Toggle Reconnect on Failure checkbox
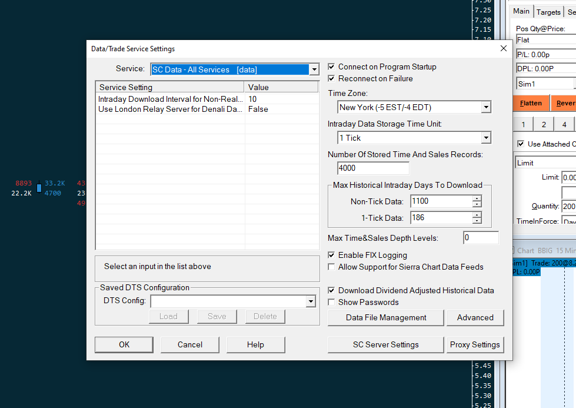The image size is (576, 408). [331, 79]
